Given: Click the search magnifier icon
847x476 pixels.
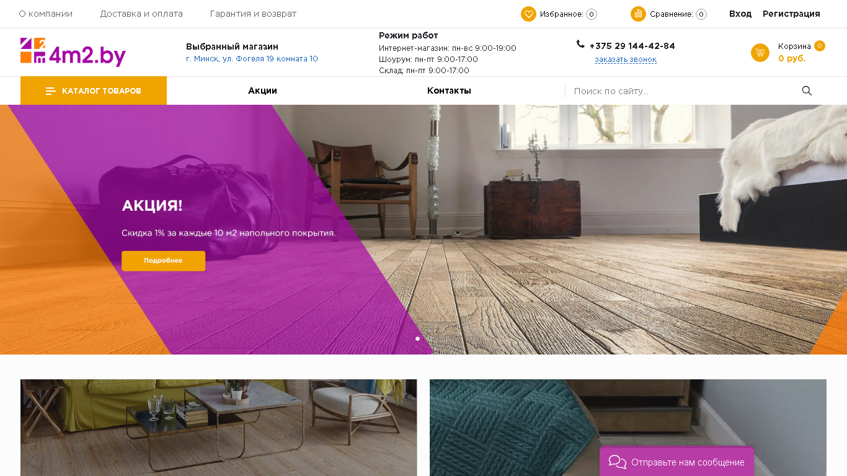Looking at the screenshot, I should [x=807, y=91].
